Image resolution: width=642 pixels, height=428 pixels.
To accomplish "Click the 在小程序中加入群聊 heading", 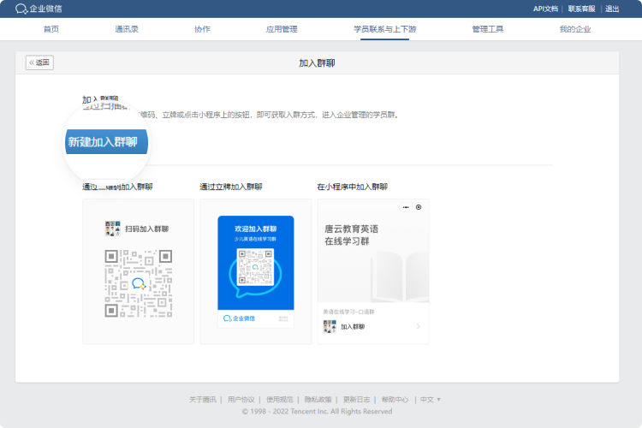I will 352,187.
